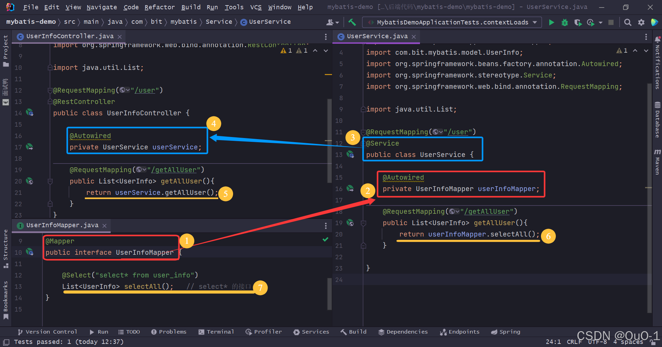Click gutter bean icon on UserInfoController line 14
Viewport: 662px width, 347px height.
(30, 113)
